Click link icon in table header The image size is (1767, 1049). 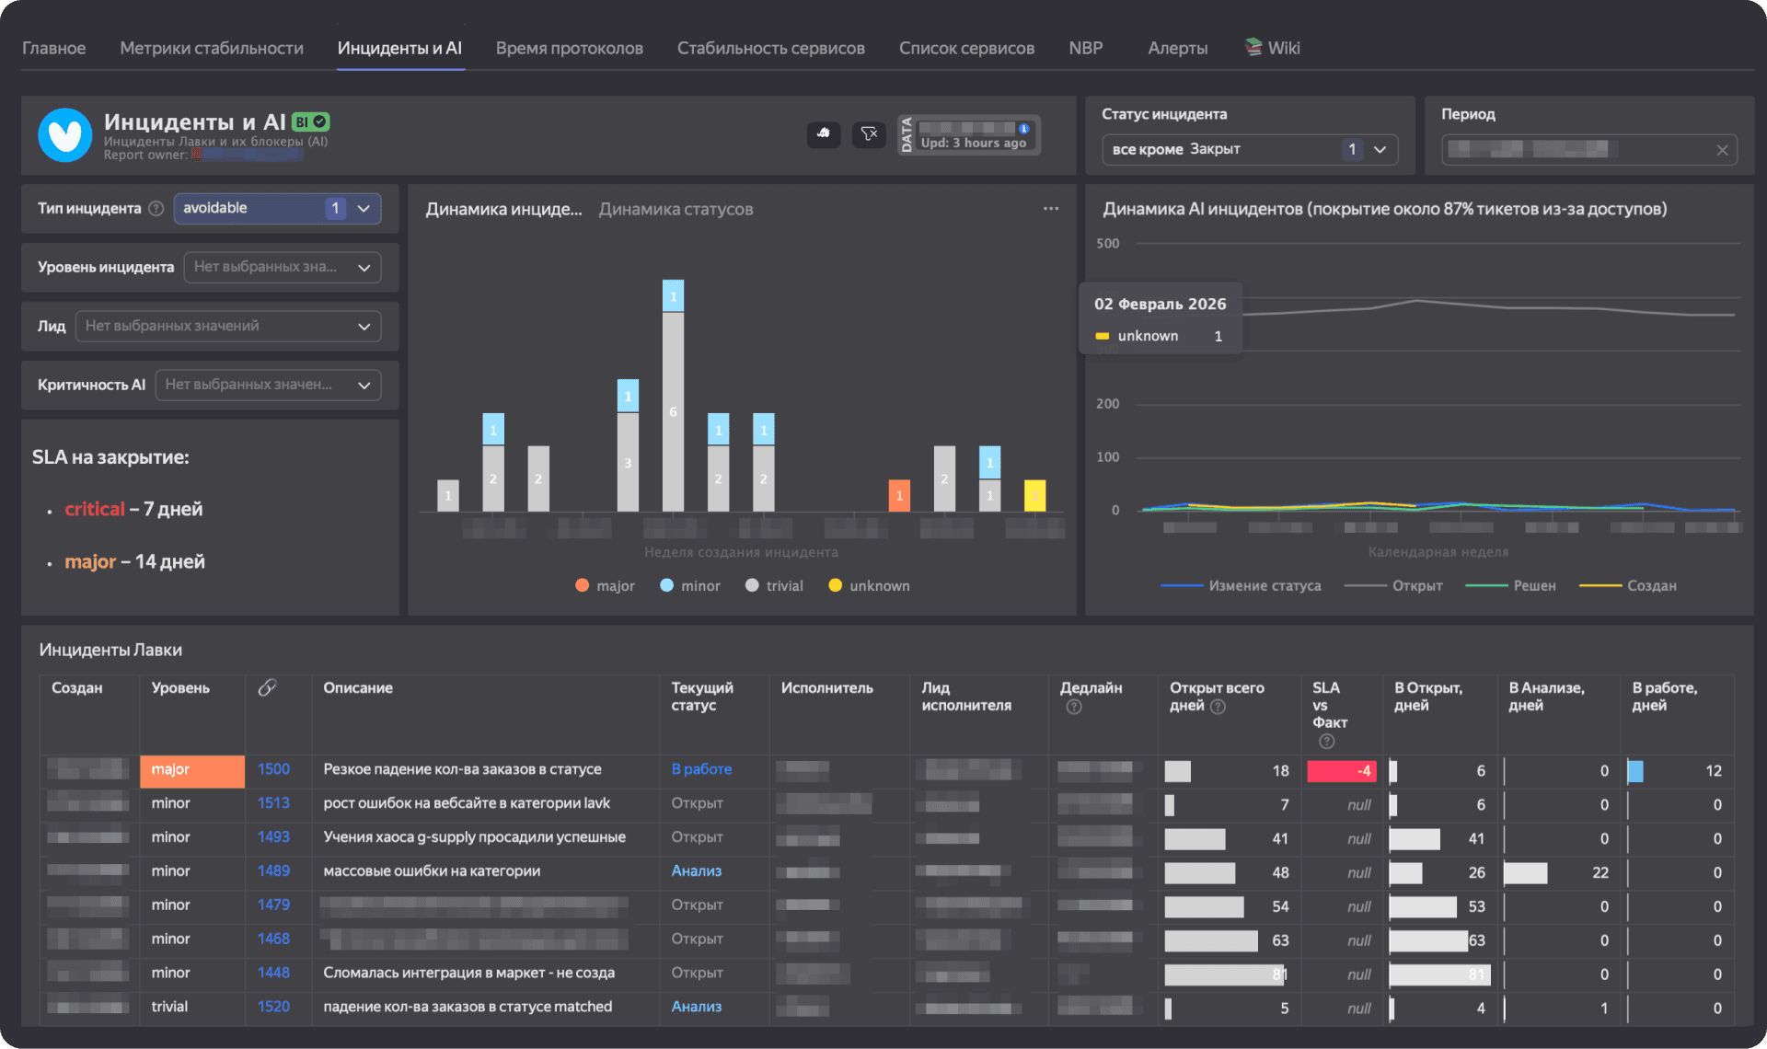267,687
